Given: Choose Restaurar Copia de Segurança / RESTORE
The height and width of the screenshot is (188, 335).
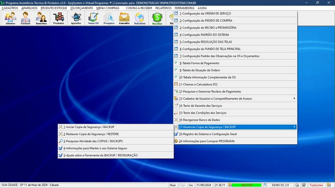Looking at the screenshot, I should [x=91, y=134].
